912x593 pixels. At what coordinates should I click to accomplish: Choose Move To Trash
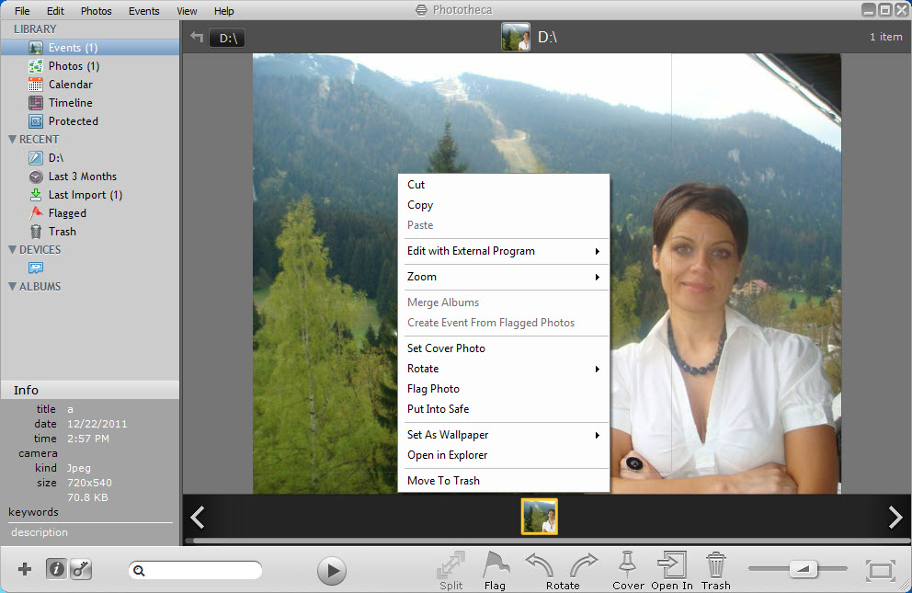[503, 481]
